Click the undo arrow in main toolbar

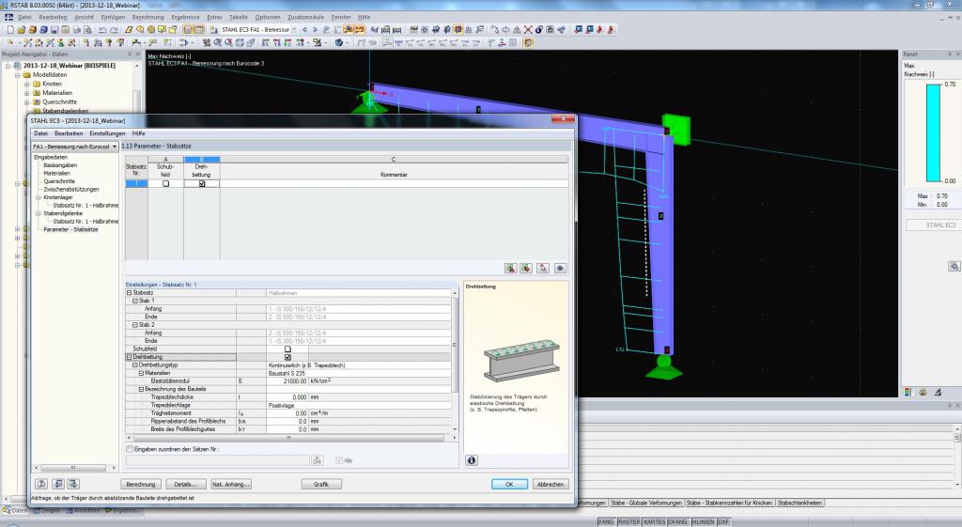click(102, 29)
